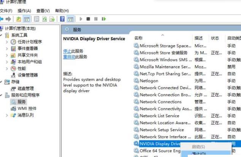Toggle show/hide action pane icon
The width and height of the screenshot is (241, 157).
coord(71,19)
